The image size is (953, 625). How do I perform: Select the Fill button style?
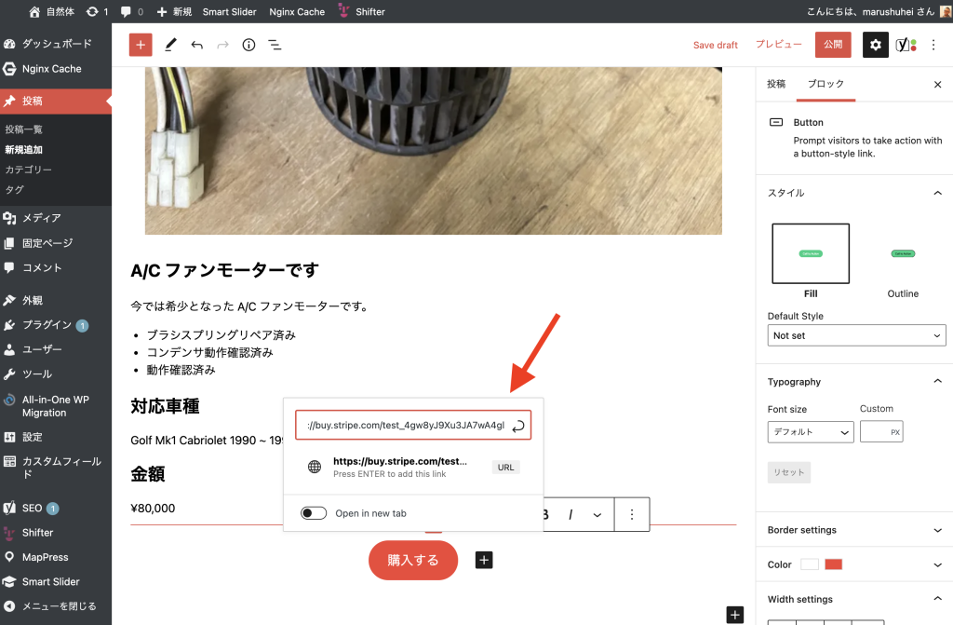point(810,253)
